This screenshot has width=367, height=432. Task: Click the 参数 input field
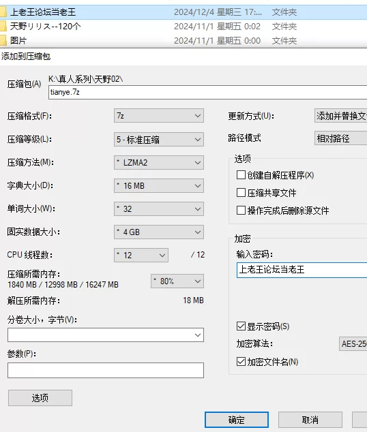tap(106, 370)
